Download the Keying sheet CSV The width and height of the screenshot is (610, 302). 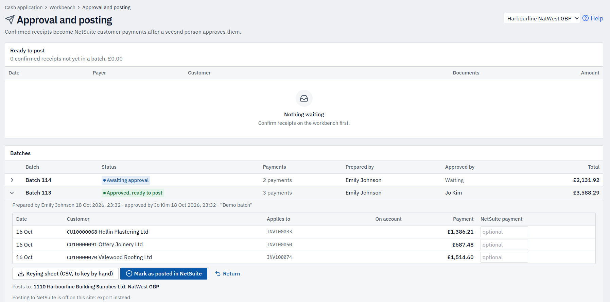(65, 274)
